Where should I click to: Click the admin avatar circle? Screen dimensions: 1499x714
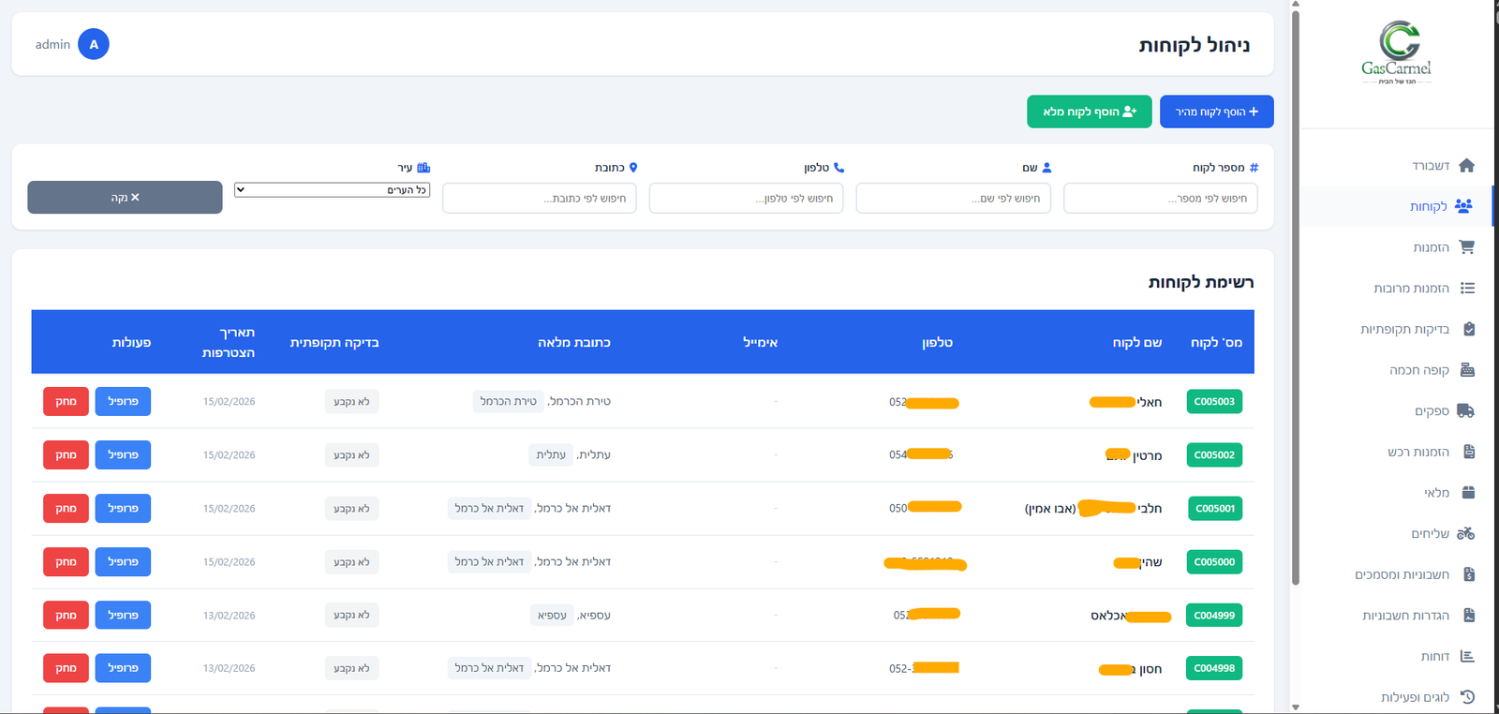(94, 44)
